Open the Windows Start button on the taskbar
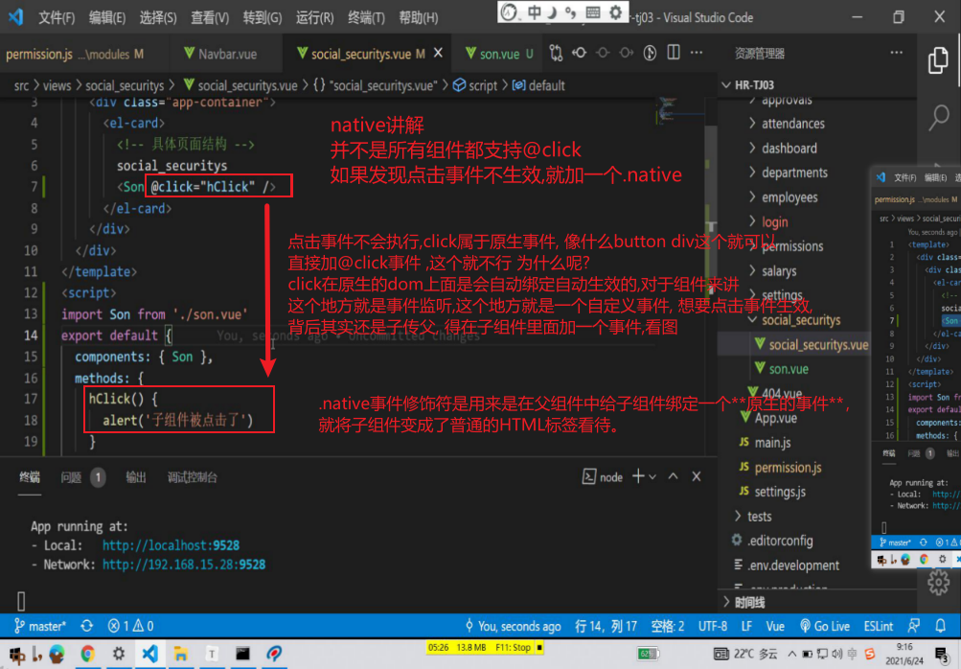 pyautogui.click(x=16, y=655)
